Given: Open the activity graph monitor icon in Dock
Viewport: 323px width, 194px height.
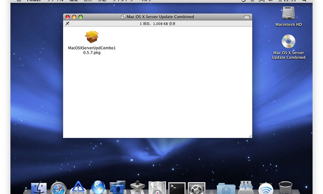Looking at the screenshot, I should click(246, 188).
